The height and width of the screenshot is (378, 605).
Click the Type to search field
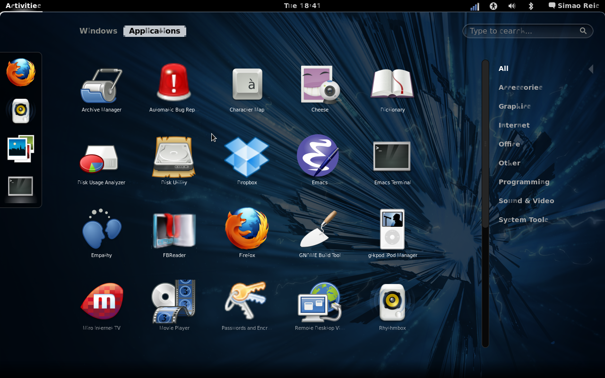(522, 31)
